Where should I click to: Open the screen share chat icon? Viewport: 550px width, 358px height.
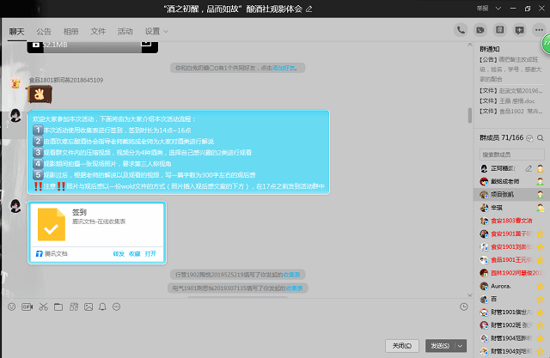(519, 30)
